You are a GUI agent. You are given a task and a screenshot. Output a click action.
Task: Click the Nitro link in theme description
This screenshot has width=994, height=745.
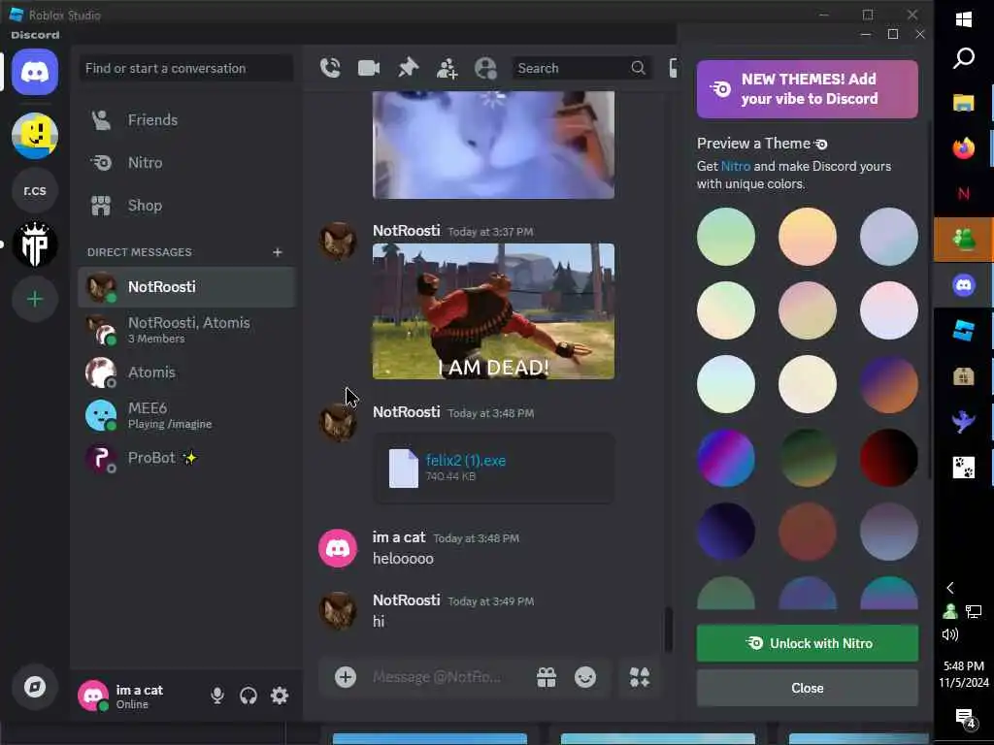(736, 166)
